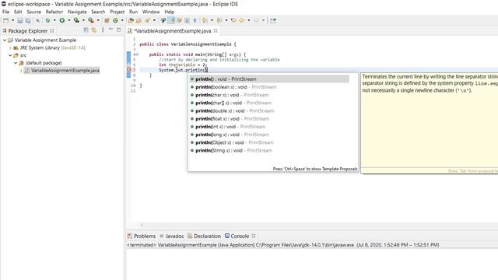Screen dimensions: 498x280
Task: Expand JRE System Library node
Action: (x=10, y=47)
